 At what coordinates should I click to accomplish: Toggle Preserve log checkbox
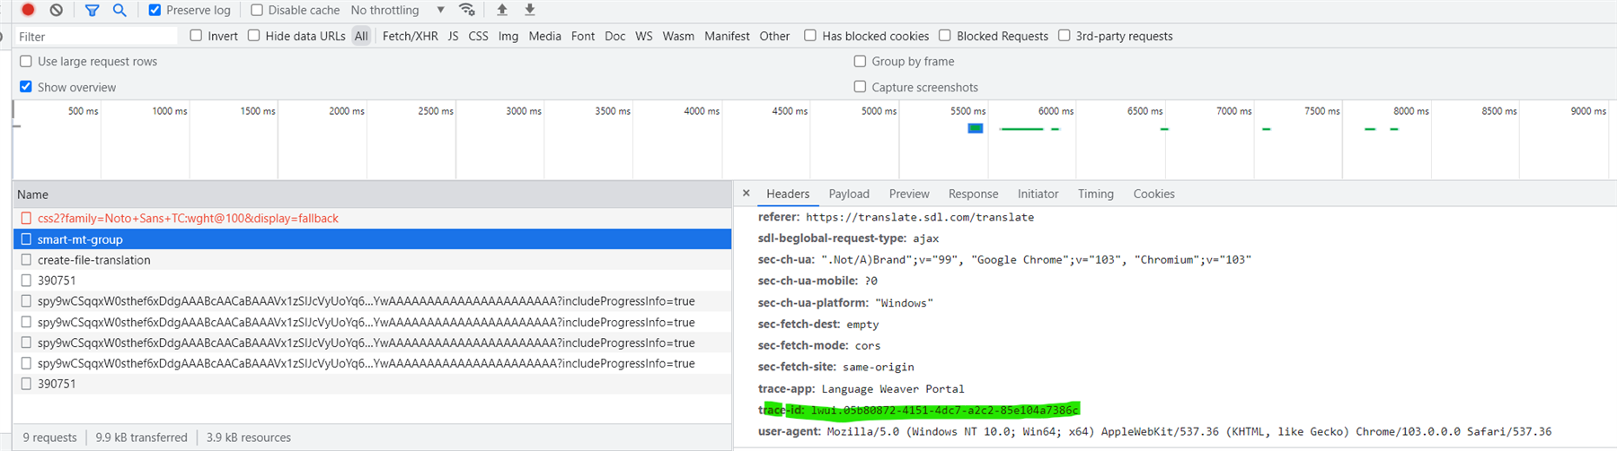pyautogui.click(x=155, y=10)
